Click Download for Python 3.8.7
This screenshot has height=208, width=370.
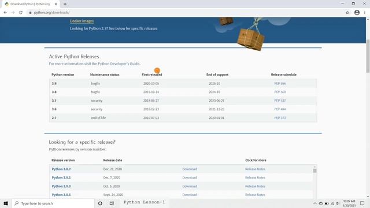pyautogui.click(x=190, y=169)
